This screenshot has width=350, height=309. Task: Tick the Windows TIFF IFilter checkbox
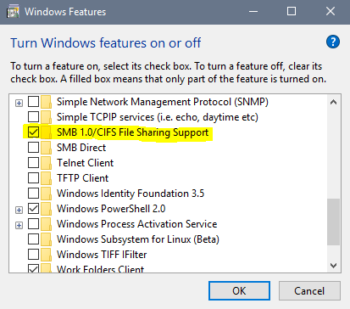[33, 255]
